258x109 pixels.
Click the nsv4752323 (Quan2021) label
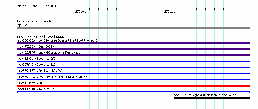pyautogui.click(x=36, y=46)
